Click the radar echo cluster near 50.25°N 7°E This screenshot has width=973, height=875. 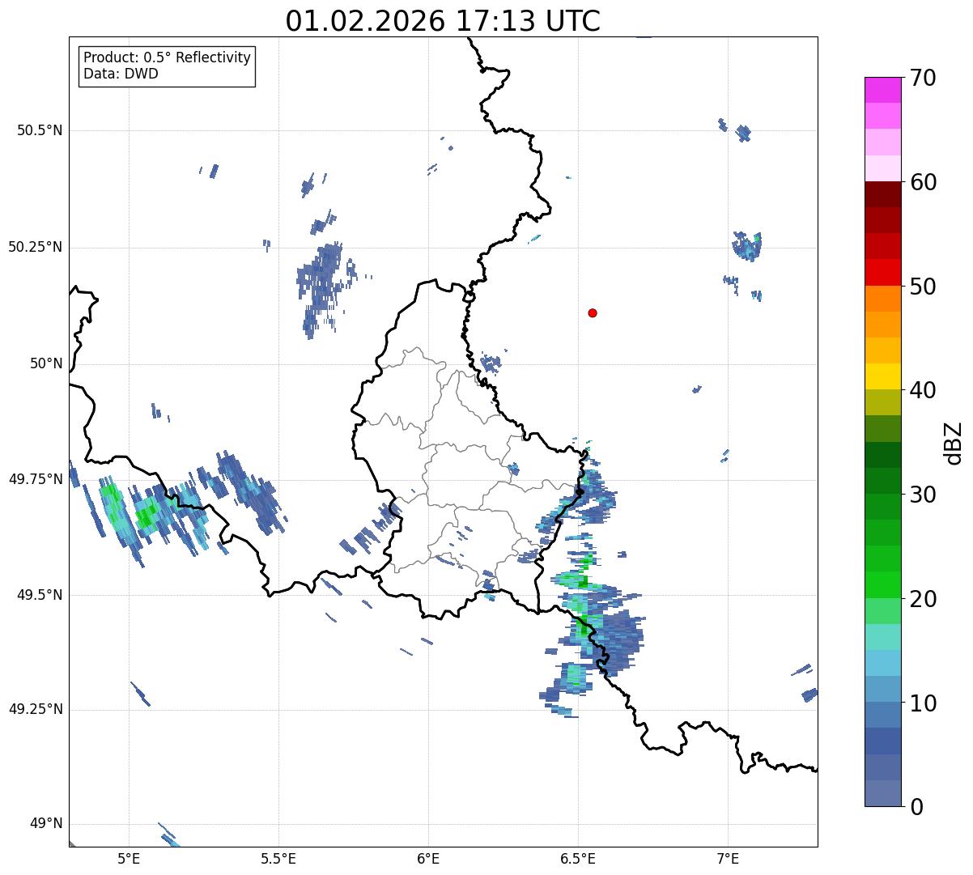(747, 245)
